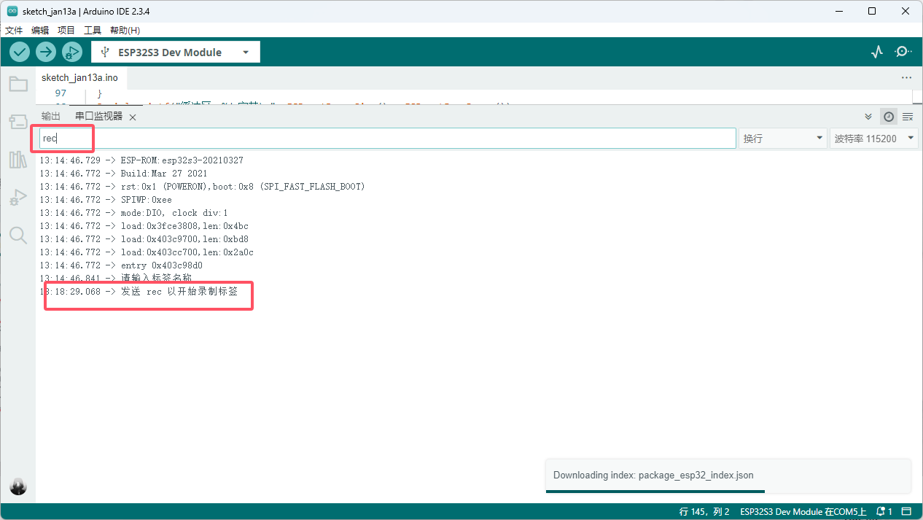Toggle the bottom panel from status bar
The height and width of the screenshot is (520, 923).
[x=907, y=511]
